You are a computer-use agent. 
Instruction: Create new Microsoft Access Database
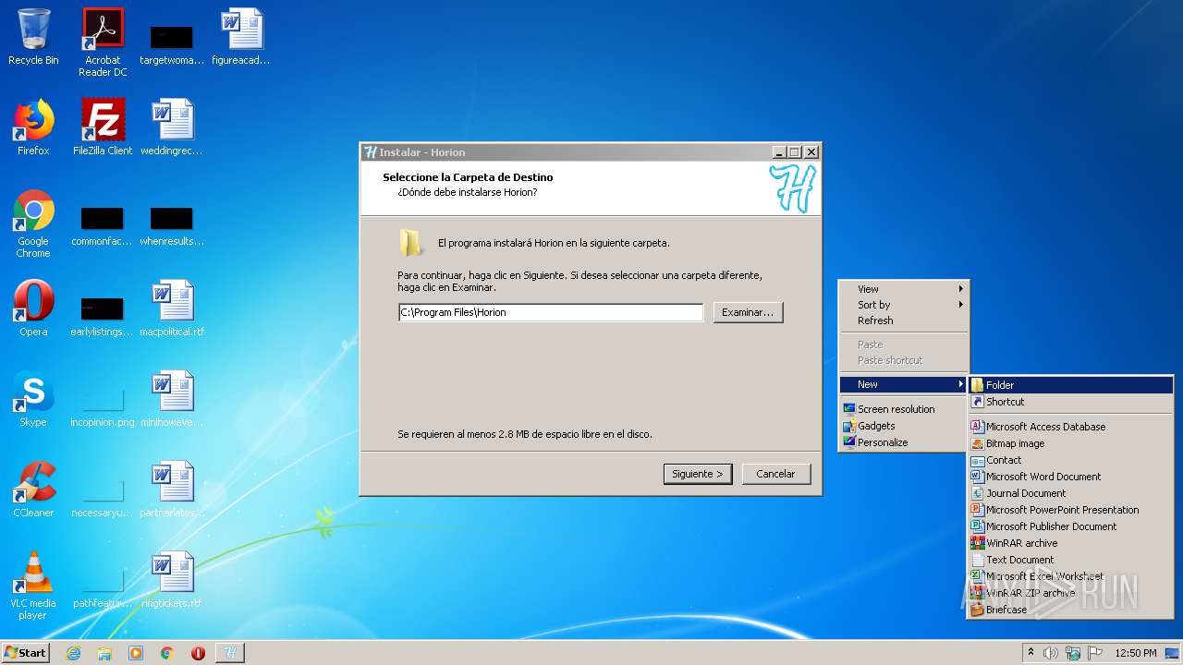tap(1070, 427)
